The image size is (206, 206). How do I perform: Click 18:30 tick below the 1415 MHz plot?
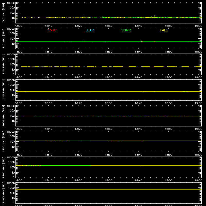coord(108,103)
